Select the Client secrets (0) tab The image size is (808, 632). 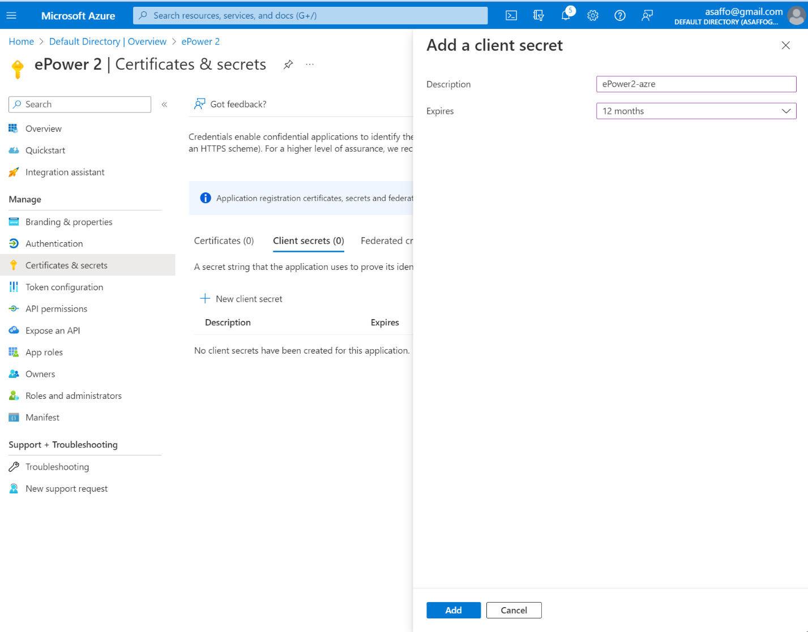coord(308,241)
